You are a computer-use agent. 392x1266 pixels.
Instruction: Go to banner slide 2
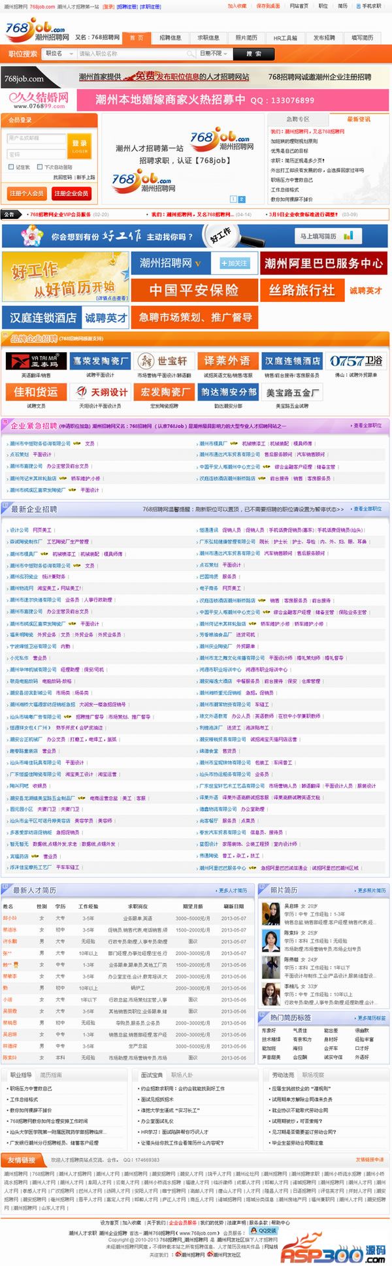coord(242,199)
